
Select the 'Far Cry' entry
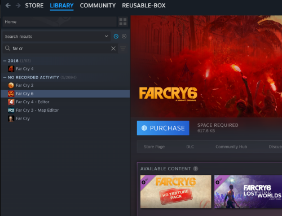[x=65, y=118]
